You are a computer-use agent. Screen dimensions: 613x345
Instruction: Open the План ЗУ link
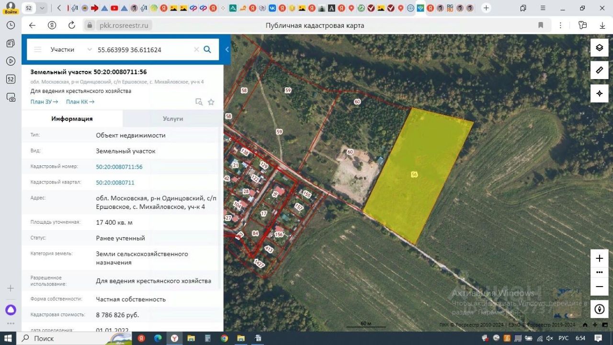[x=44, y=102]
